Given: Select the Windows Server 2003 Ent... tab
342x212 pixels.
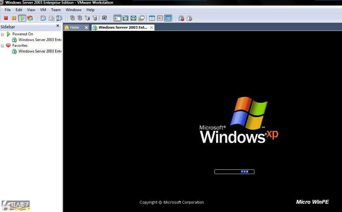Looking at the screenshot, I should (123, 28).
